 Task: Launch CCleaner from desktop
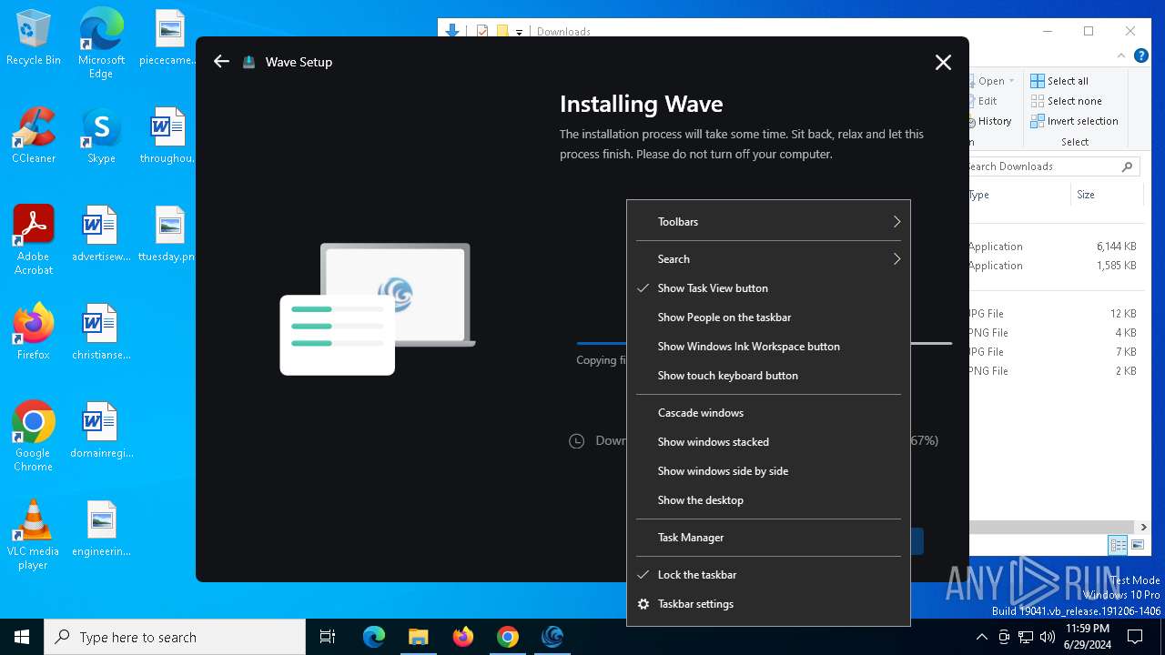pos(34,136)
